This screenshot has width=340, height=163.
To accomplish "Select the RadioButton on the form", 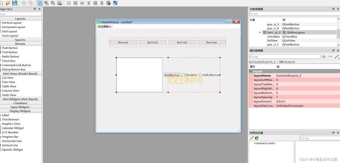I will 201,75.
